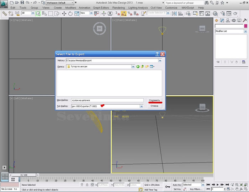Open the Rendering menu
The height and width of the screenshot is (192, 249).
pyautogui.click(x=118, y=7)
